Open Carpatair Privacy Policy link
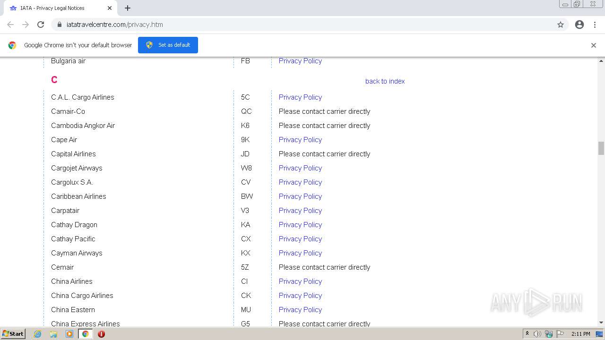 [x=300, y=211]
